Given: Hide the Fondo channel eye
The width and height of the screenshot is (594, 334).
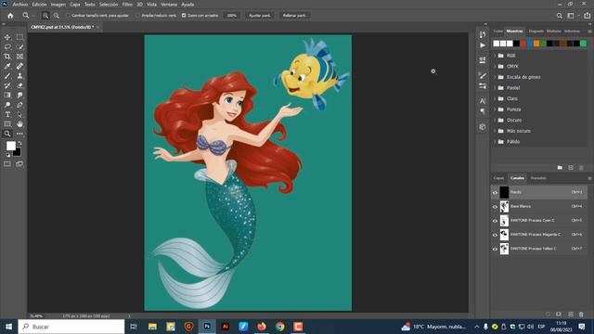Looking at the screenshot, I should (x=495, y=192).
